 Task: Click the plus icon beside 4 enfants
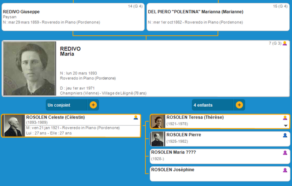tap(239, 105)
